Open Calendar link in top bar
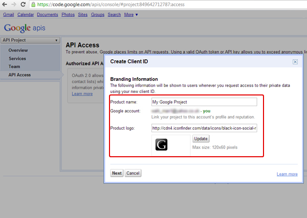Screen dimensions: 307x218 (26, 15)
